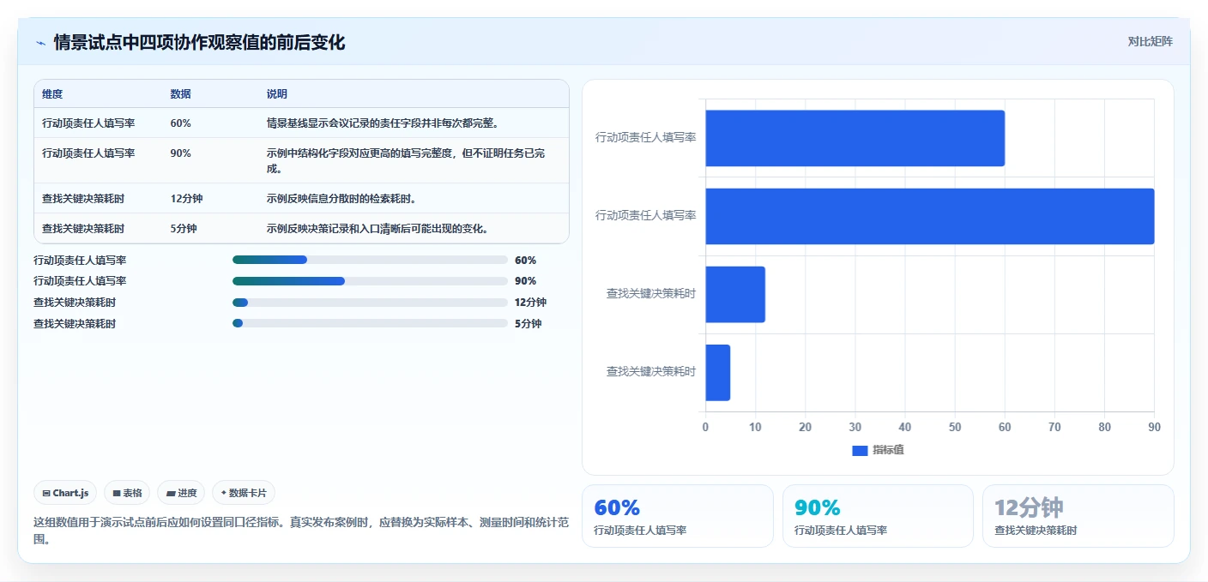Click the x-axis tick label 0
Image resolution: width=1208 pixels, height=582 pixels.
(x=705, y=427)
